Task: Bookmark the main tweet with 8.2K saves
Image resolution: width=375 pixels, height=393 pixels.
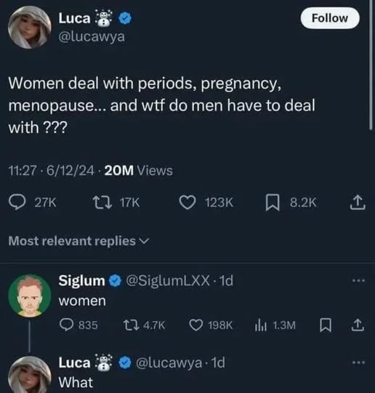Action: pyautogui.click(x=273, y=202)
